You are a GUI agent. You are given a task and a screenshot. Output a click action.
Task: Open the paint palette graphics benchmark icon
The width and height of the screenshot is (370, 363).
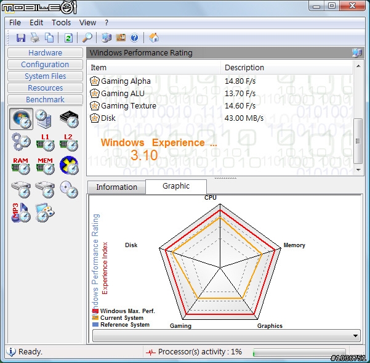[45, 213]
